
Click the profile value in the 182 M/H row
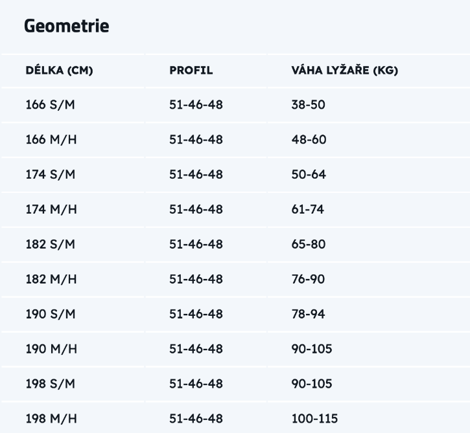pos(196,280)
